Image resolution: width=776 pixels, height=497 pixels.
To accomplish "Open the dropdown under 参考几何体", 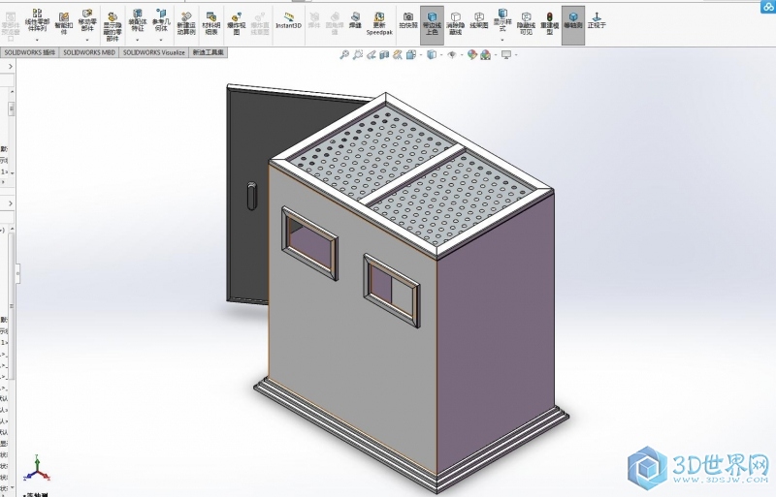I will [161, 41].
